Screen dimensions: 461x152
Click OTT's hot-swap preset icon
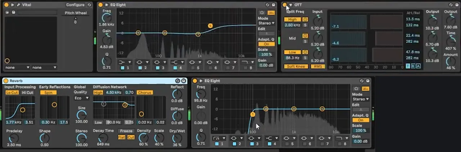pyautogui.click(x=451, y=5)
